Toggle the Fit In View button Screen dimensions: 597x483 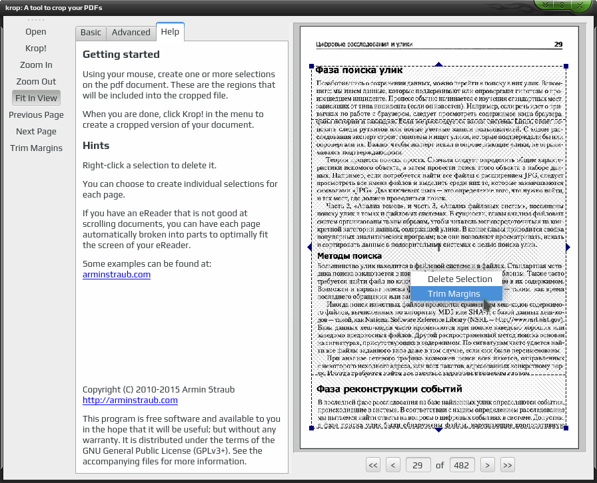coord(36,98)
